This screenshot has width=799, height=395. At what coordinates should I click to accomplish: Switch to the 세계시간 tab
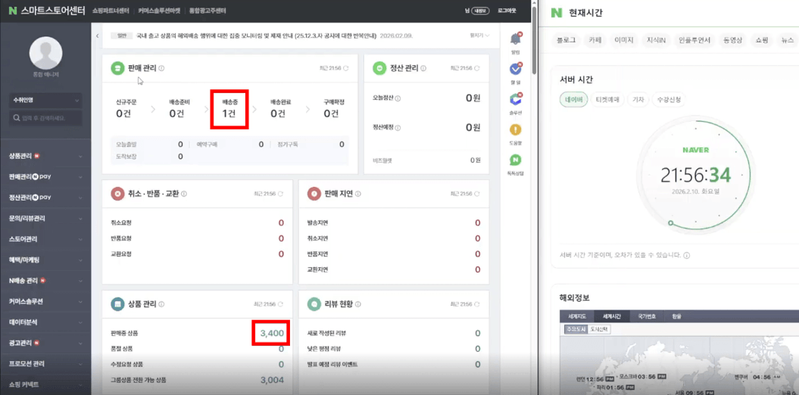[x=613, y=316]
